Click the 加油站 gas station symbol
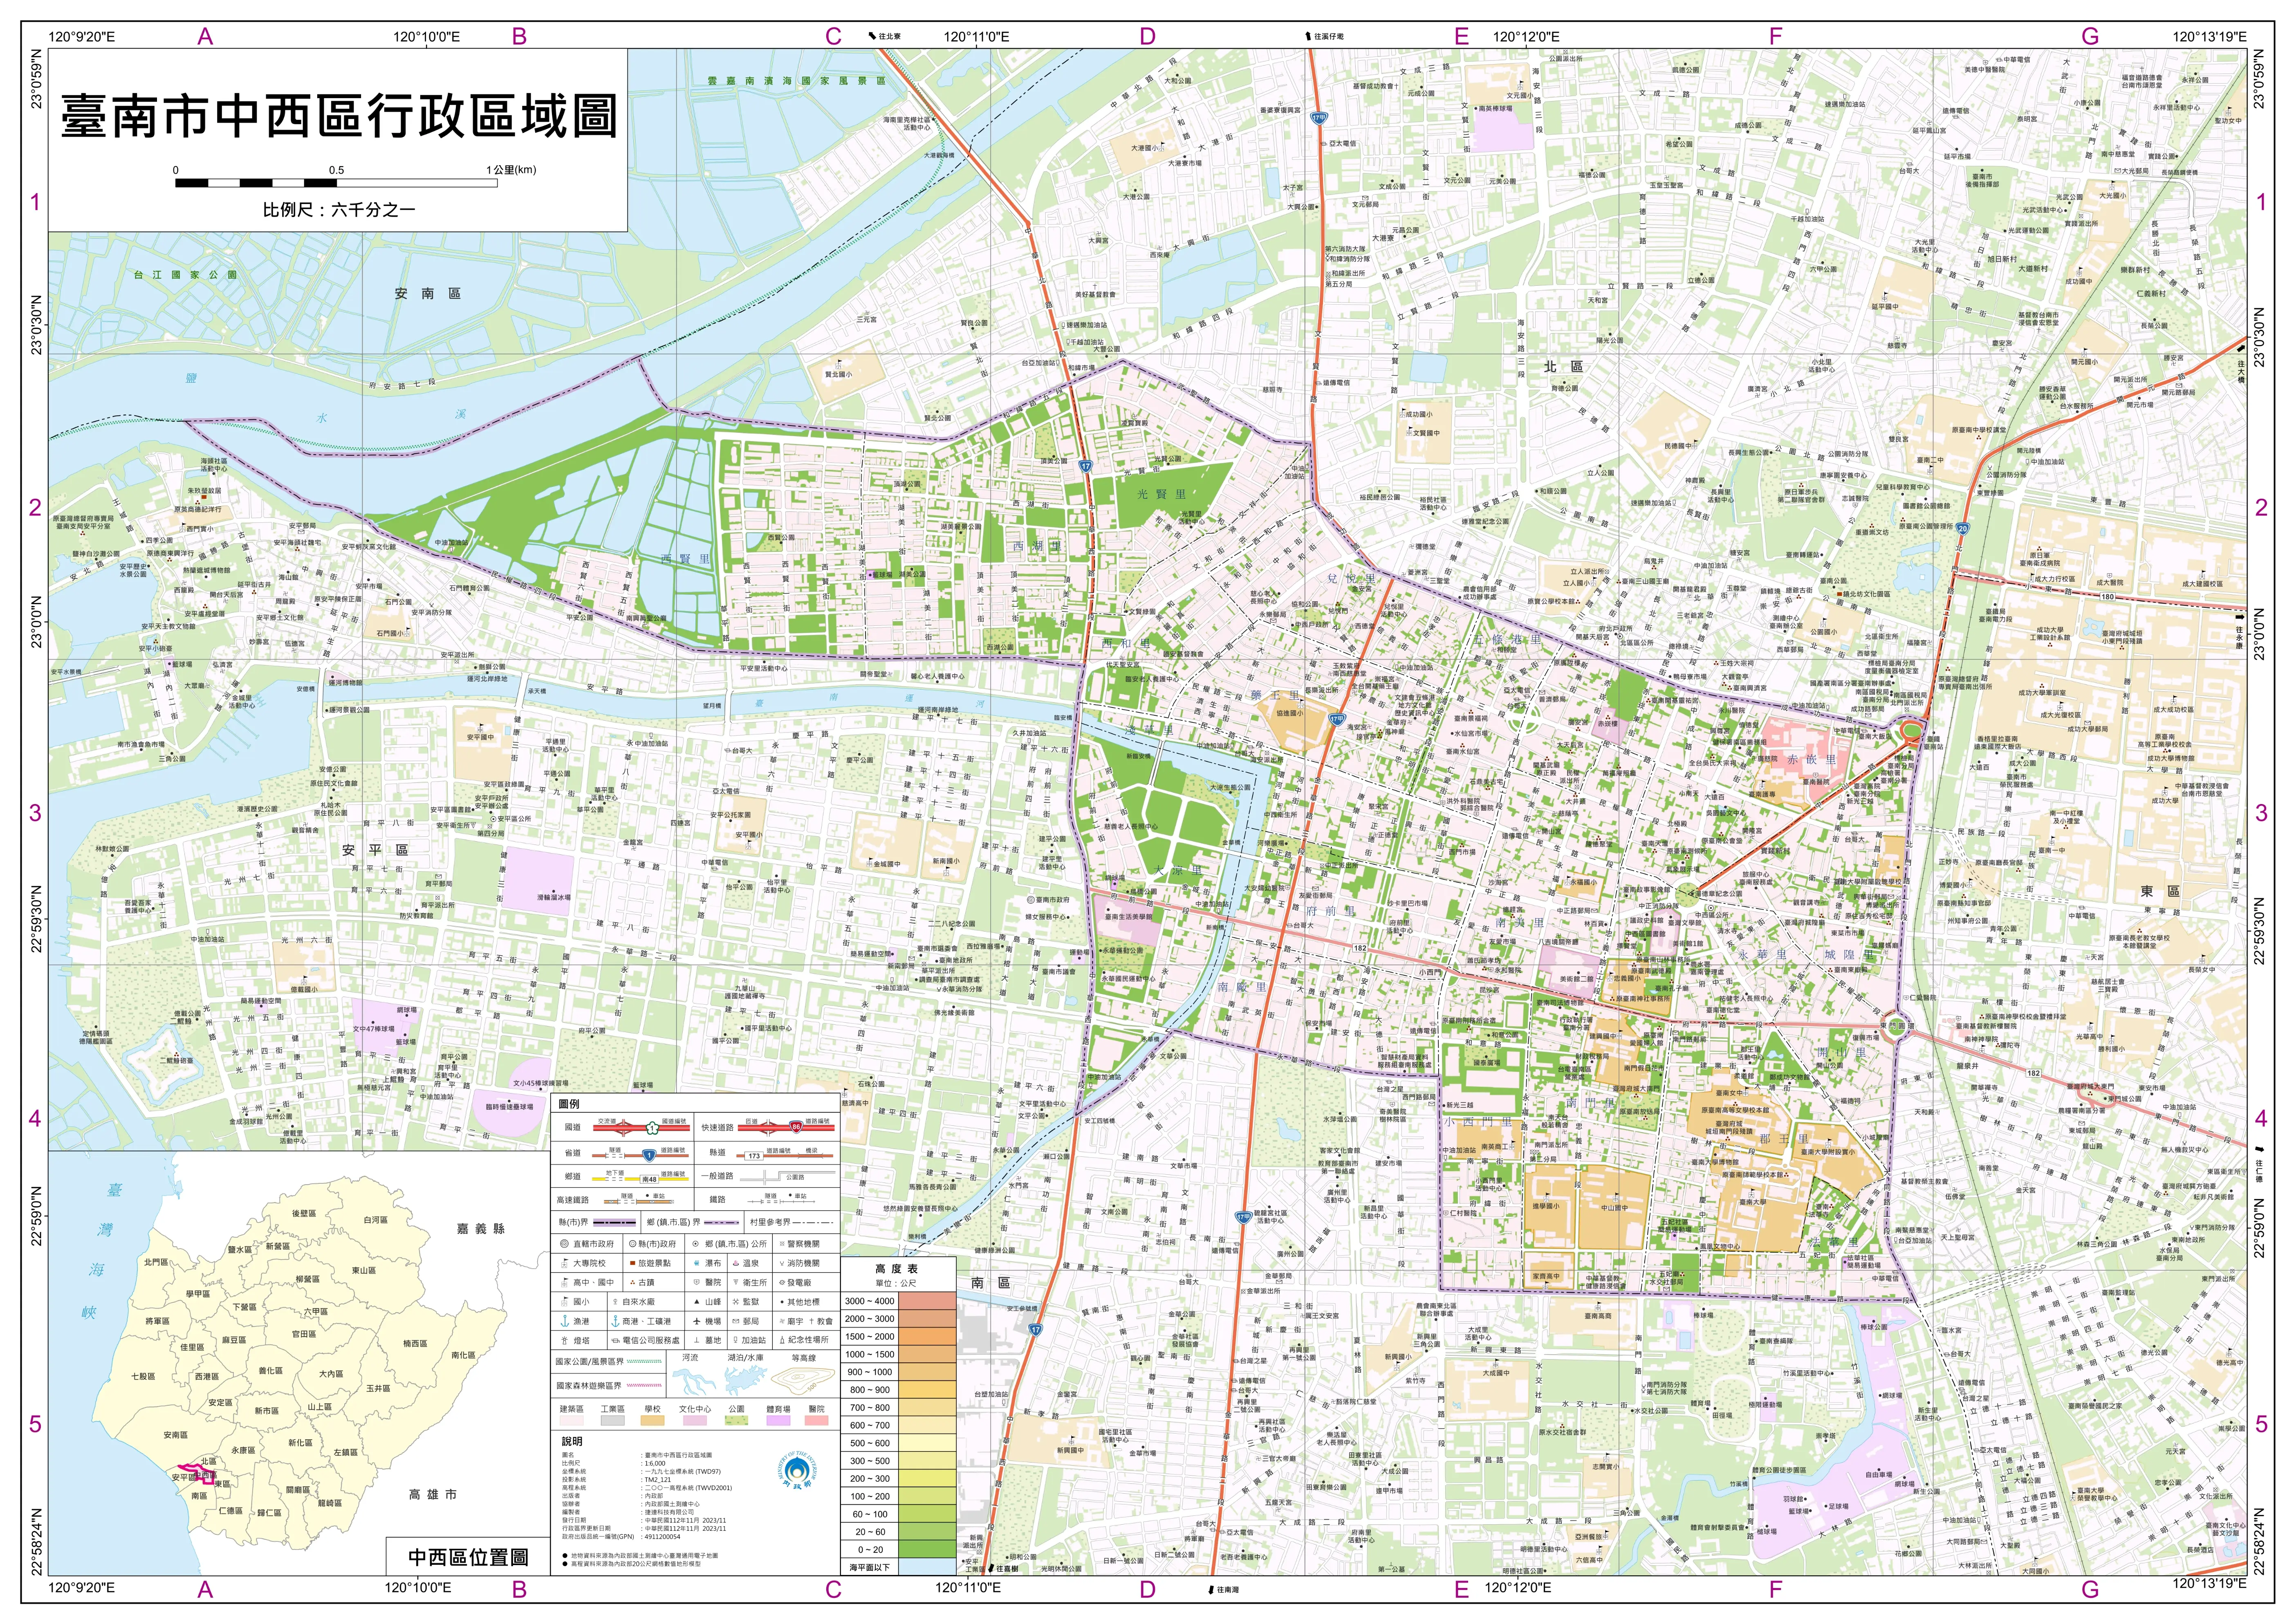The height and width of the screenshot is (1624, 2296). [x=736, y=1340]
